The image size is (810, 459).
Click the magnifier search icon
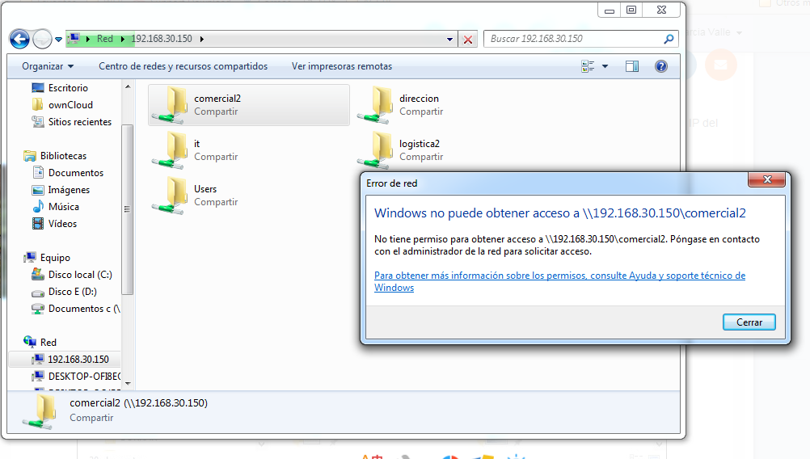[x=669, y=39]
